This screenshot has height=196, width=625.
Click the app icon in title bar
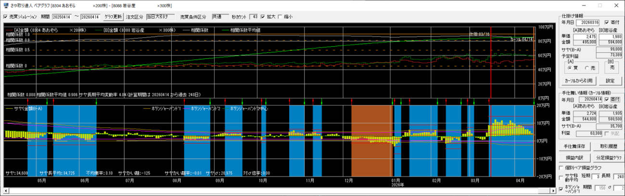coord(5,5)
